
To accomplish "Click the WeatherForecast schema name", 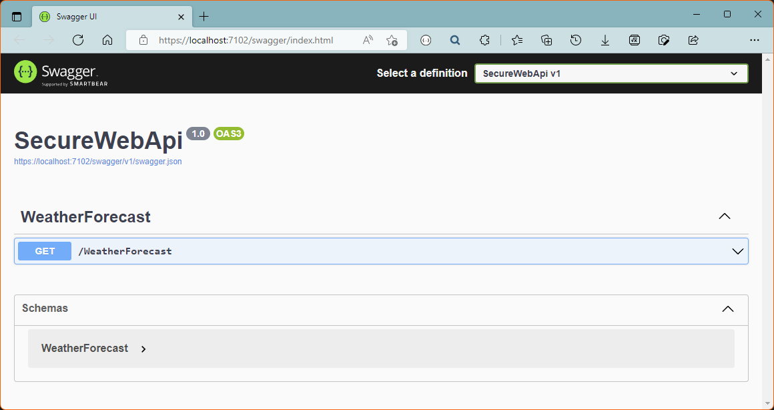I will 85,349.
